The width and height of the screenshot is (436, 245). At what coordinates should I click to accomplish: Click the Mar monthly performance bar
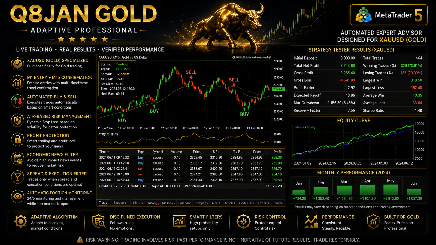344,190
